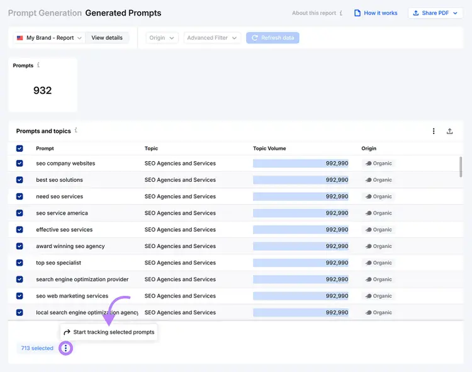This screenshot has width=472, height=372.
Task: Expand the Advanced Filter dropdown
Action: 212,38
